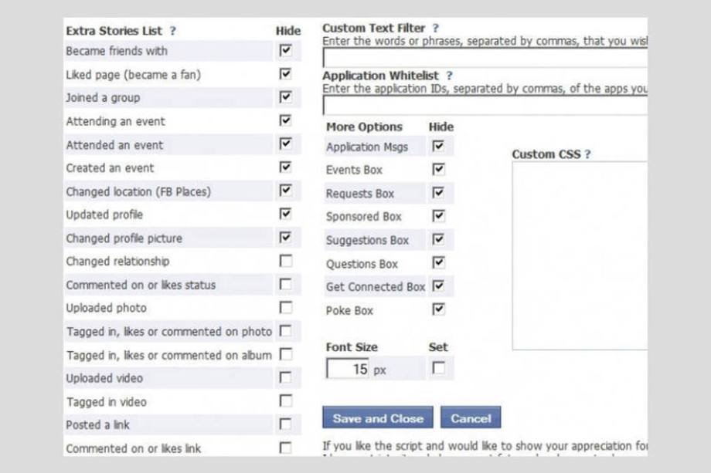Enable hiding 'Changed relationship' stories

[286, 261]
